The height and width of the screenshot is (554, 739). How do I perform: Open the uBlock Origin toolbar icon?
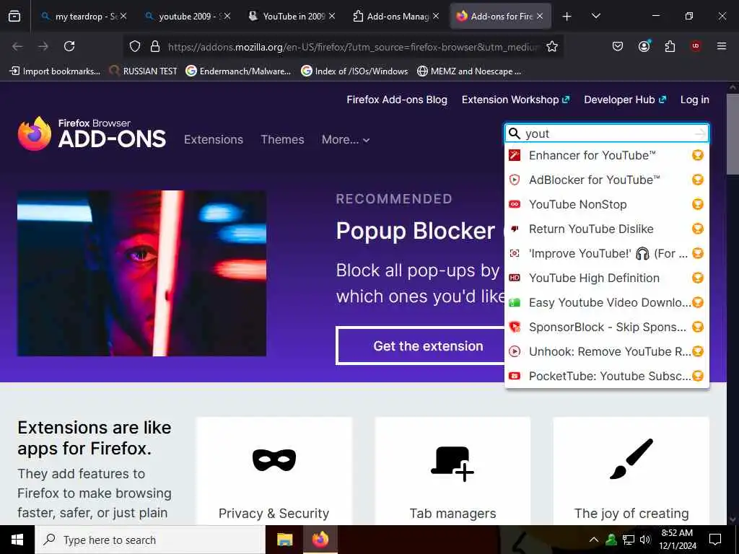tap(695, 46)
